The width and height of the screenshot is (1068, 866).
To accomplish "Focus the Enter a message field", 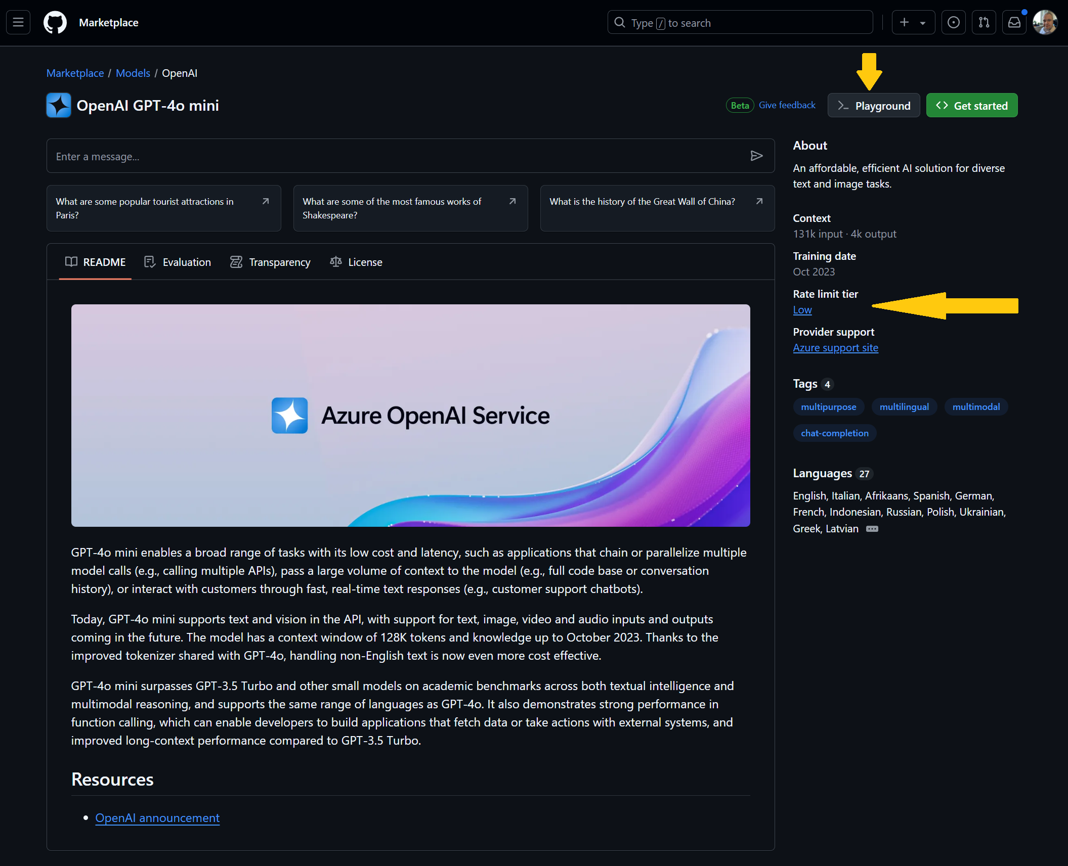I will tap(395, 156).
